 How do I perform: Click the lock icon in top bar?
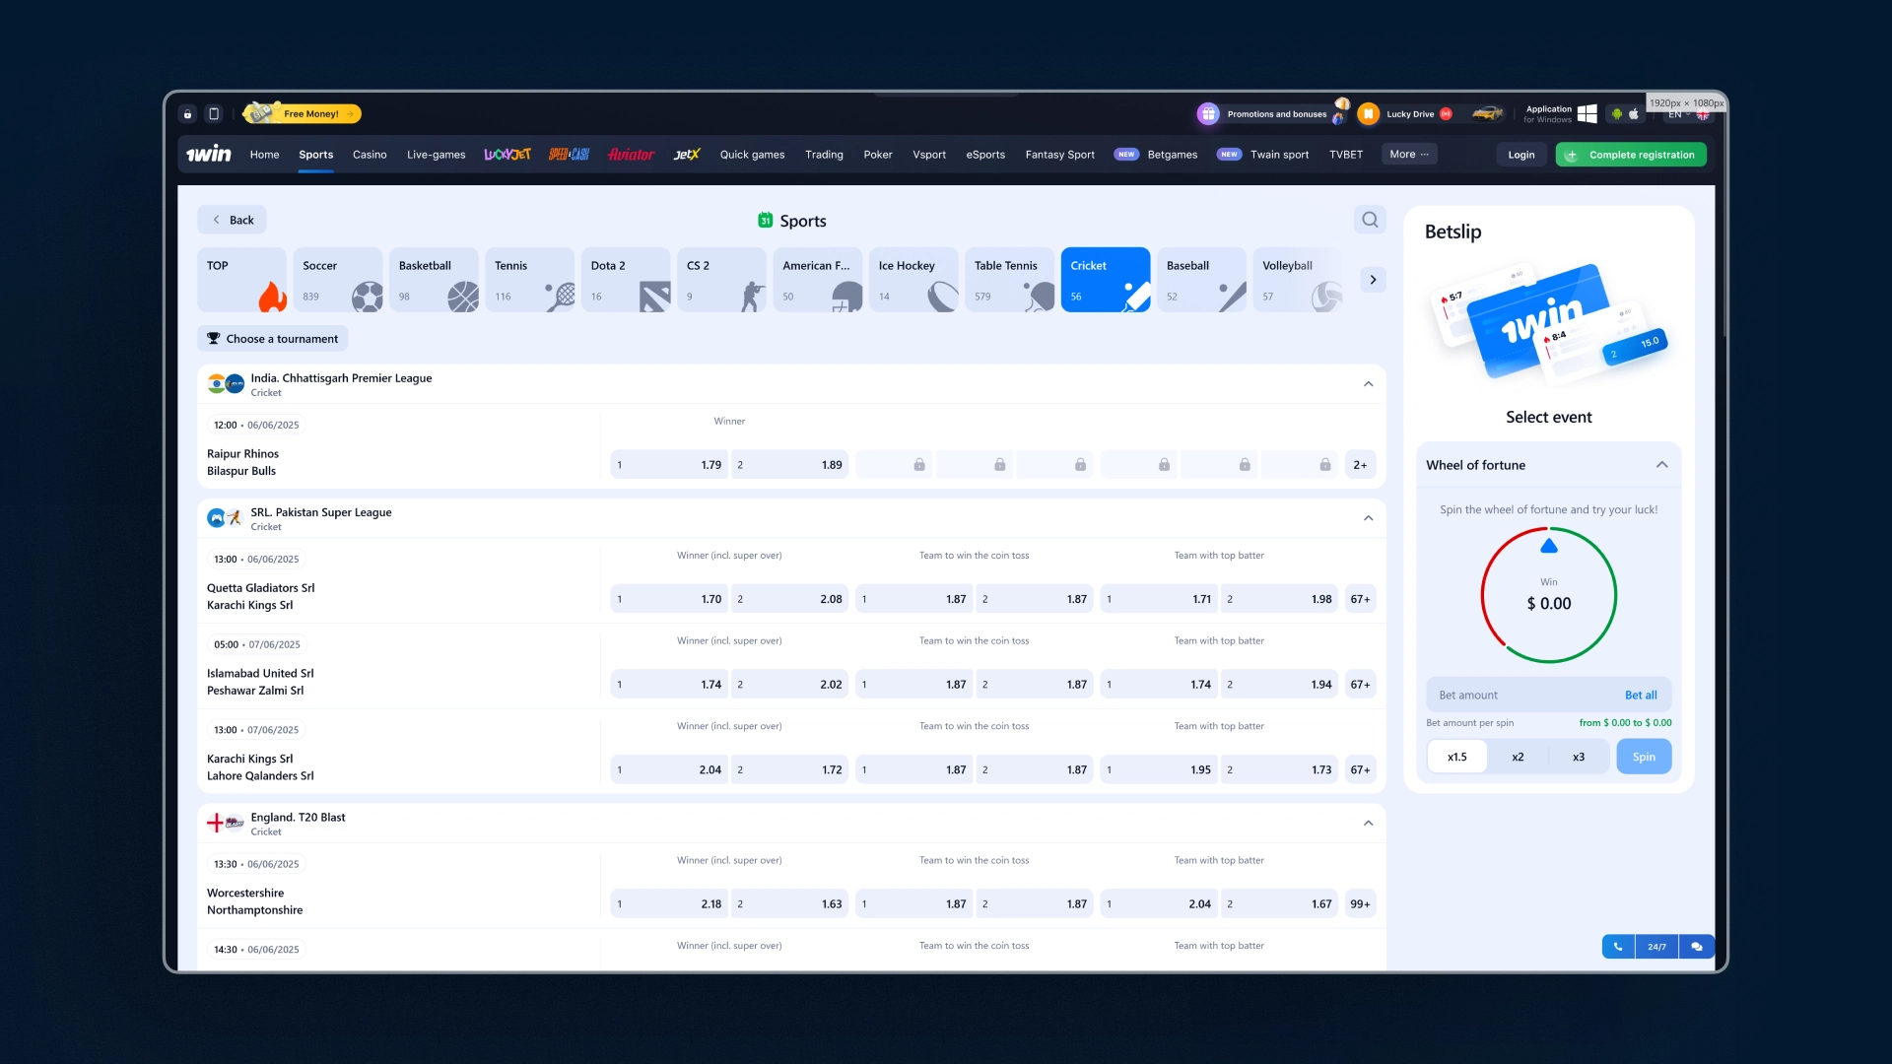pos(187,113)
